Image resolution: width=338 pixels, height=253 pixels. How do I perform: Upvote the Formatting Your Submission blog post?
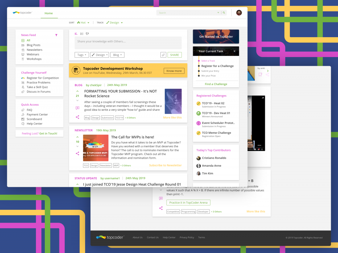point(77,91)
